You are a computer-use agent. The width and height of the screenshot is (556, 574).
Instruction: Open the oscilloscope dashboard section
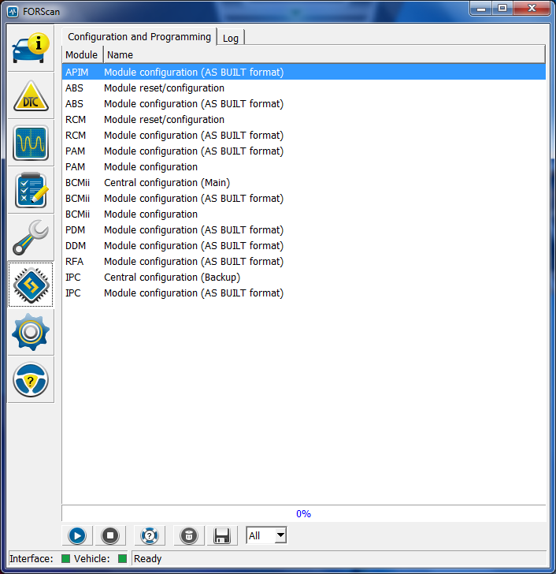[31, 143]
